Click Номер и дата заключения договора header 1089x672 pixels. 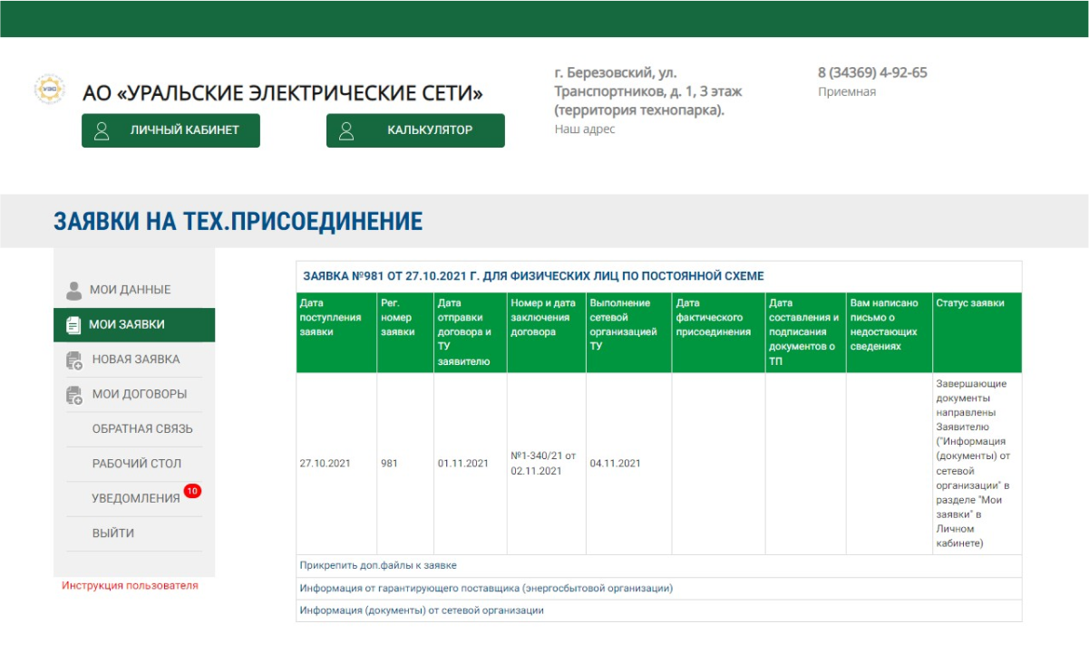click(x=547, y=332)
